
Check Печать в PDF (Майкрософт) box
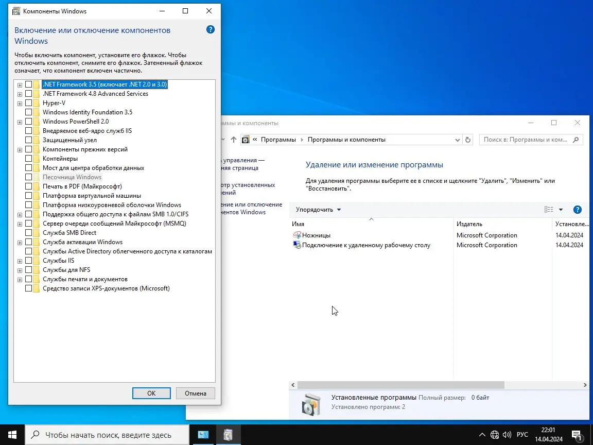(x=28, y=186)
